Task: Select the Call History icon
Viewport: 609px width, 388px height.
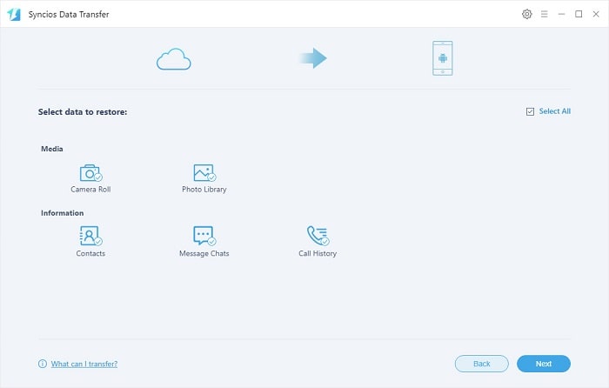Action: [318, 236]
